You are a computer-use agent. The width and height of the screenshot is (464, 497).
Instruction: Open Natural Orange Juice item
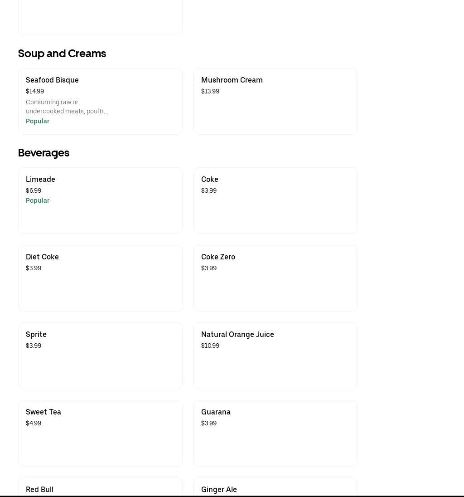point(275,356)
